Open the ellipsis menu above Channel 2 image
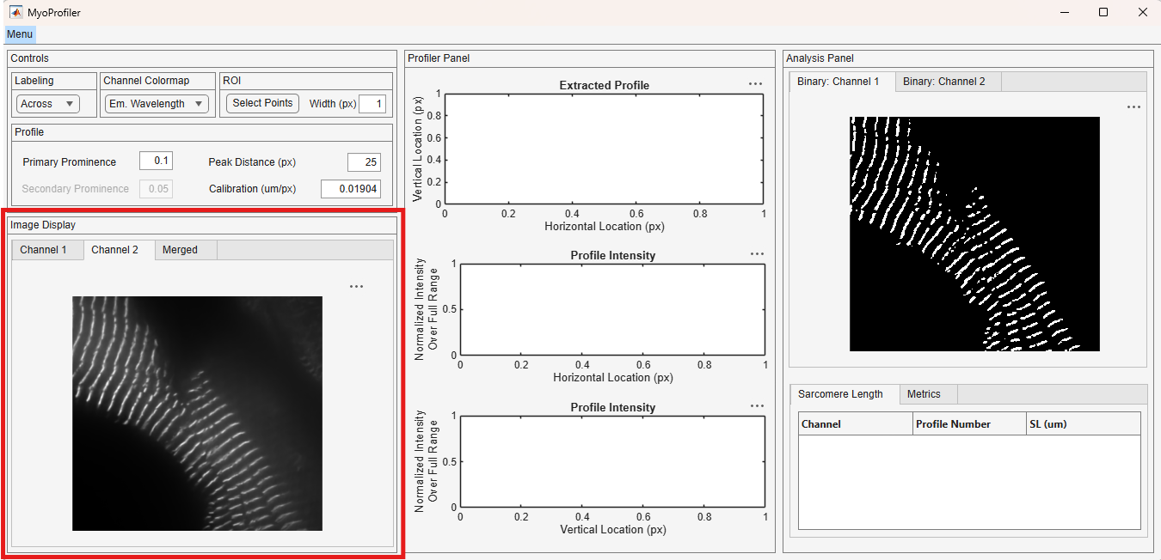1161x560 pixels. pos(356,287)
